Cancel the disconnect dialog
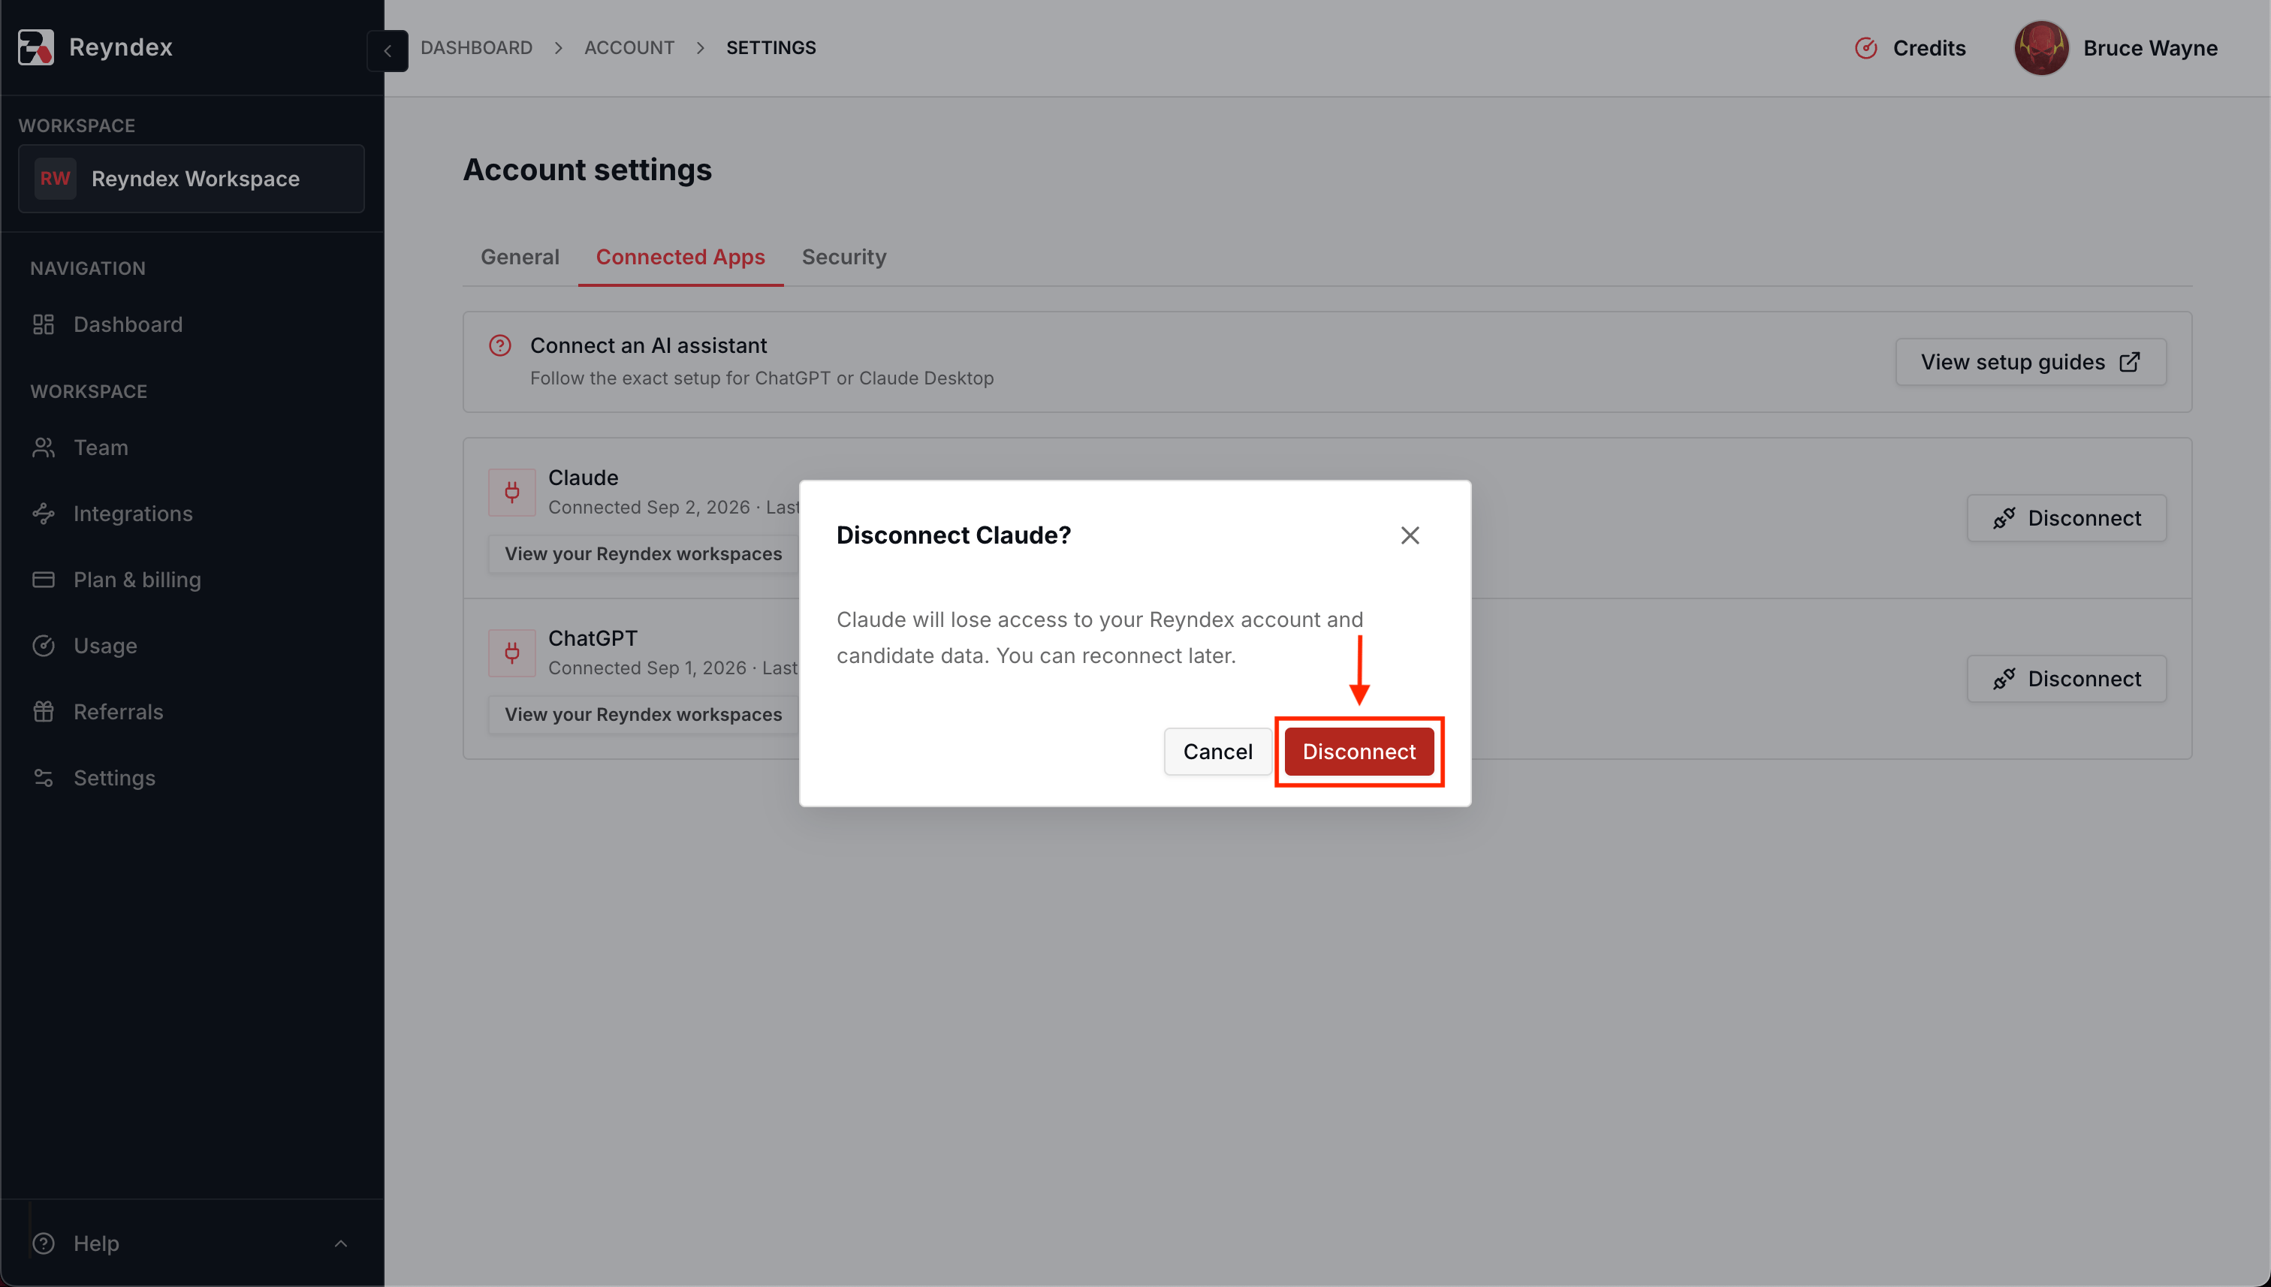2271x1287 pixels. tap(1217, 752)
